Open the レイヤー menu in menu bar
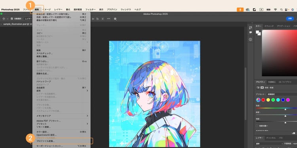 pos(58,9)
